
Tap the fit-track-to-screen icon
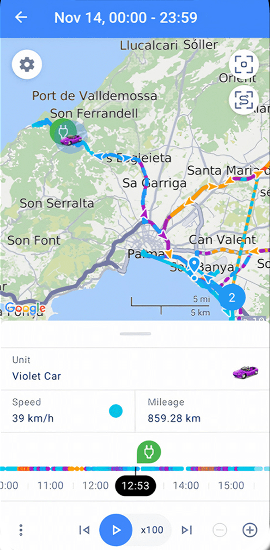pos(244,100)
